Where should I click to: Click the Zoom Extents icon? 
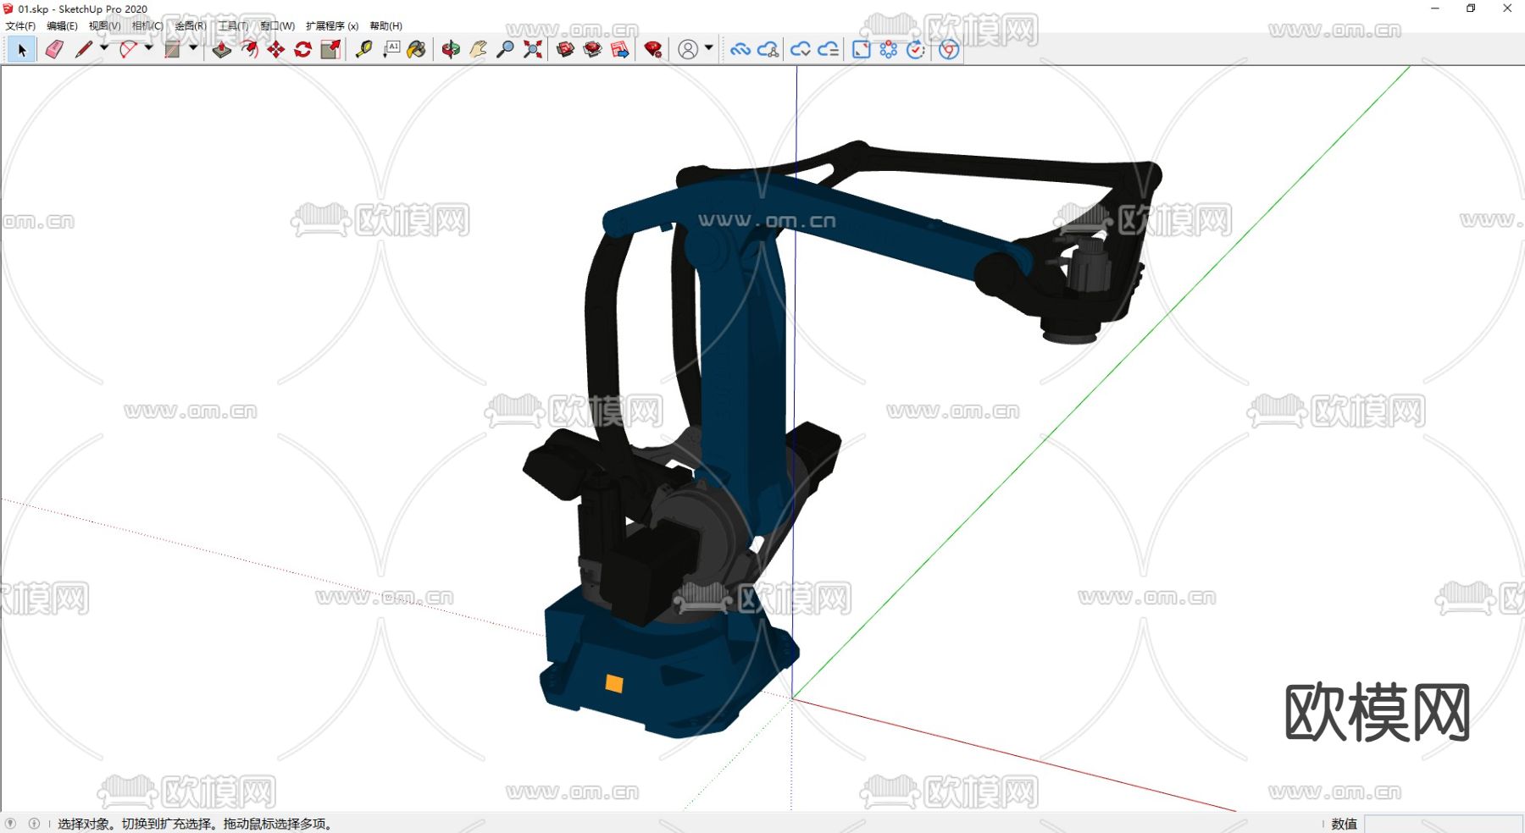(x=533, y=50)
